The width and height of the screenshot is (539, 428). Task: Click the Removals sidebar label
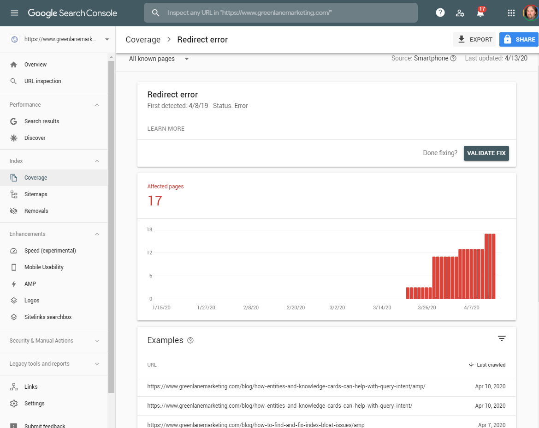(36, 211)
